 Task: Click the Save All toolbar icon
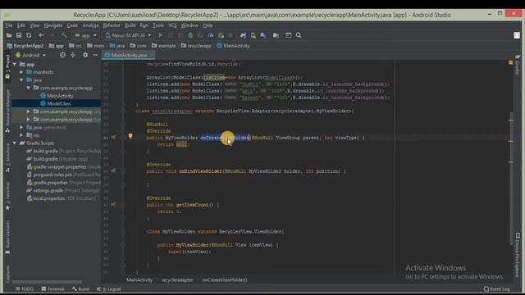click(x=19, y=35)
